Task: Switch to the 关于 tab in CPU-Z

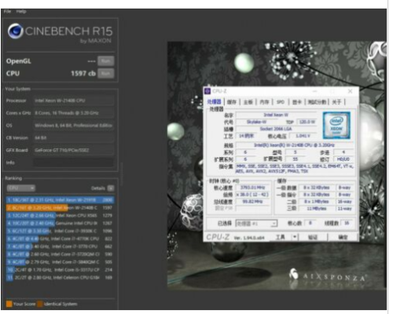Action: tap(336, 102)
